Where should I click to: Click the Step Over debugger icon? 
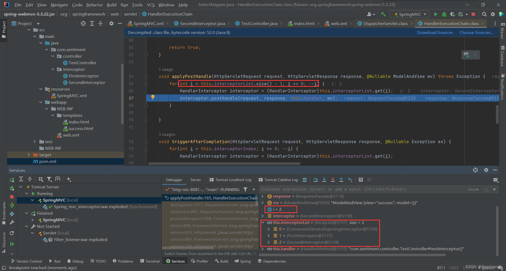click(315, 180)
